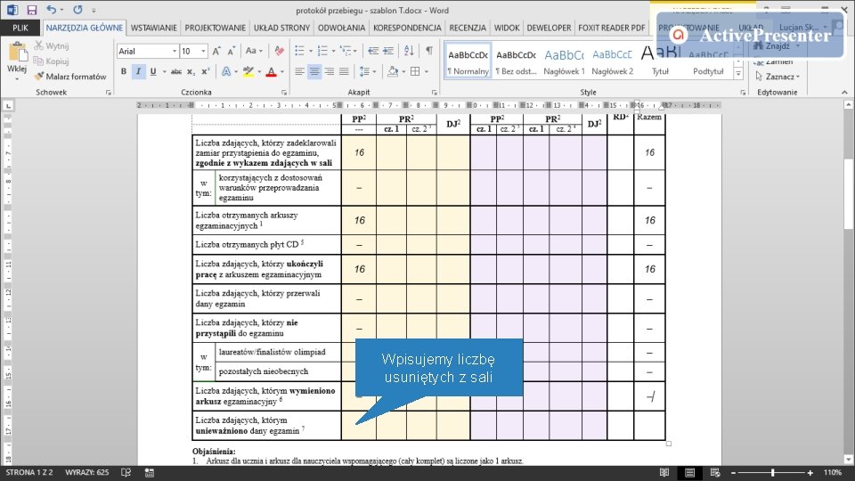Open the font size dropdown
Image resolution: width=855 pixels, height=481 pixels.
coord(203,52)
